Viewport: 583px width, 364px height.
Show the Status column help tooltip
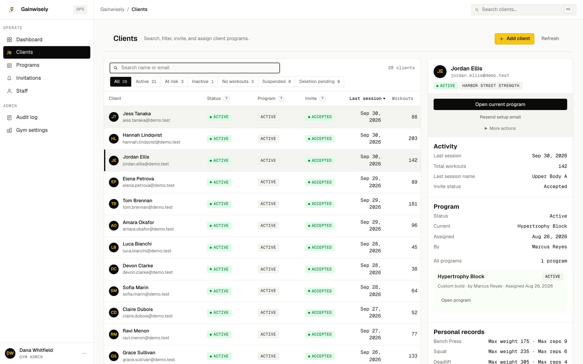[x=226, y=99]
